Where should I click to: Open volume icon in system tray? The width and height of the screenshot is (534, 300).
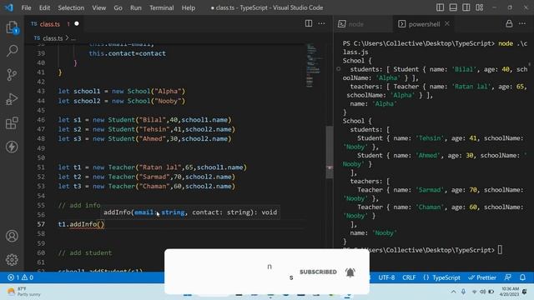pos(482,292)
